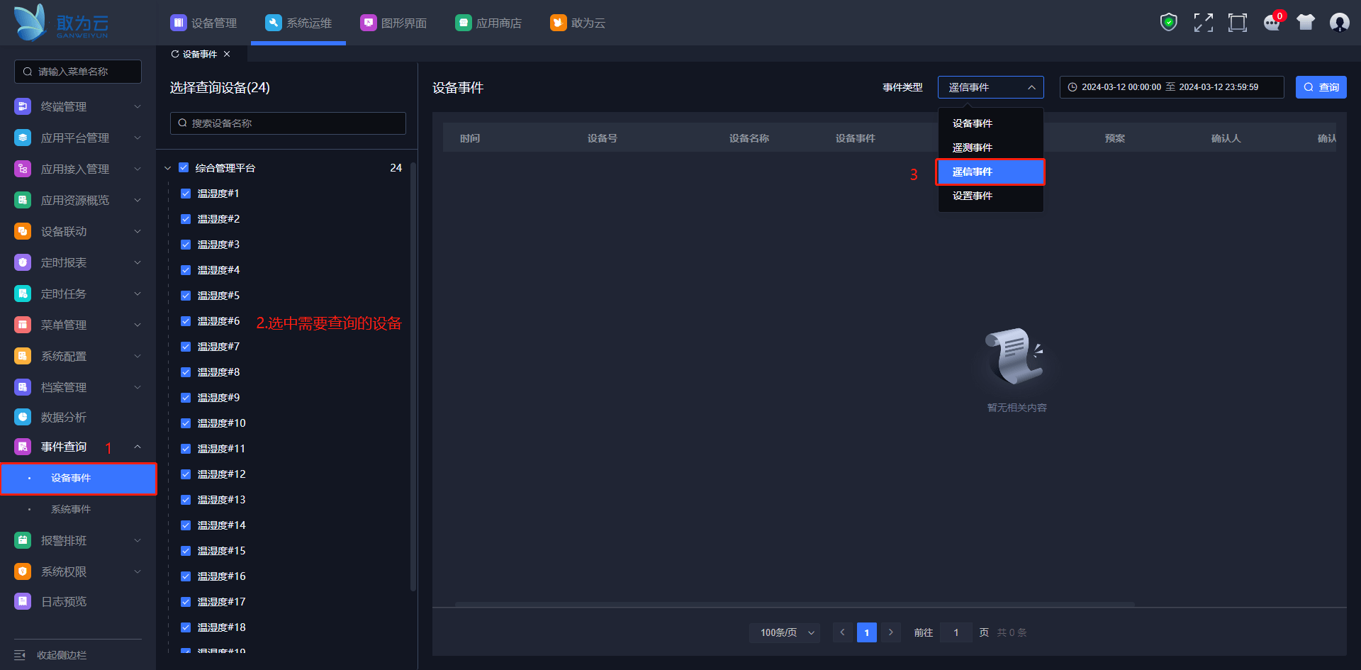This screenshot has width=1361, height=670.
Task: Open the 事件类型 dropdown
Action: (990, 87)
